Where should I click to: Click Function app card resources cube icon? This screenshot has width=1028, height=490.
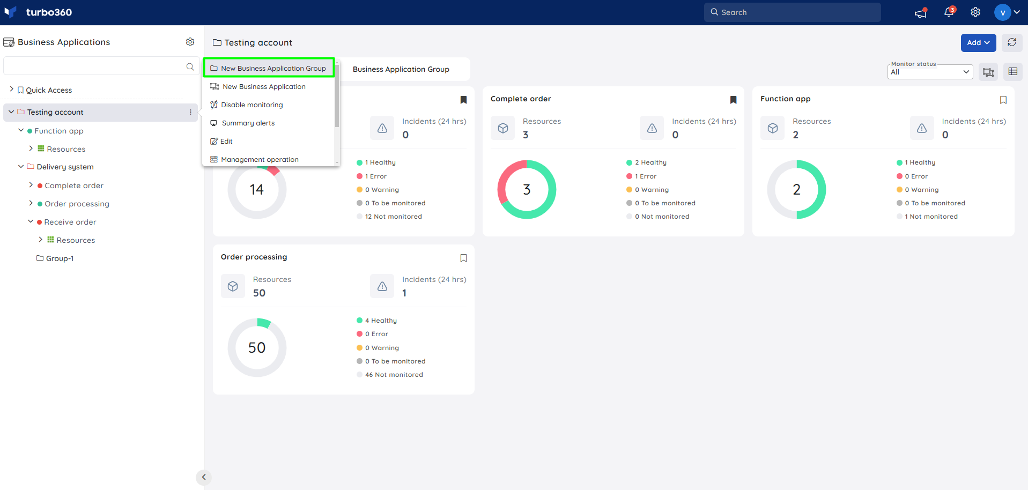773,128
